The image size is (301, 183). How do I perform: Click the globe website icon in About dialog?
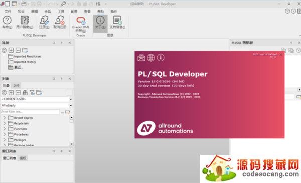tap(151, 58)
